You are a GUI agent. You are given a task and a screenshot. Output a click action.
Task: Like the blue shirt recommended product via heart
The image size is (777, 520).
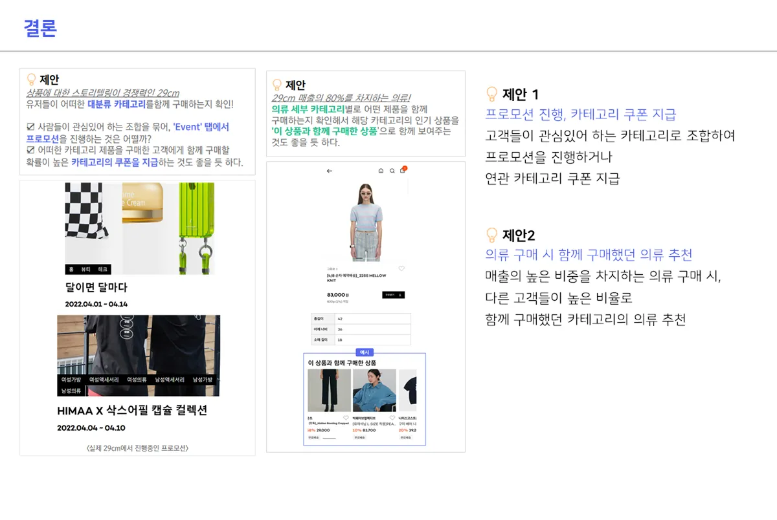click(392, 418)
